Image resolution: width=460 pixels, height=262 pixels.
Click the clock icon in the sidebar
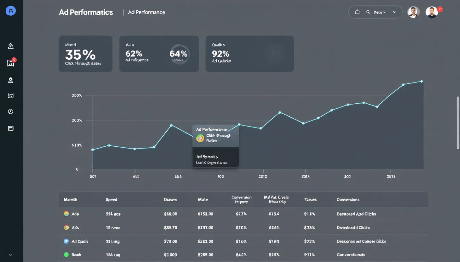tap(11, 112)
